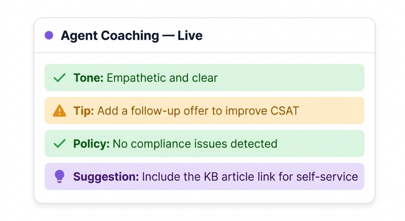Click the 'Empathetic and clear' text
This screenshot has width=405, height=221.
(162, 78)
